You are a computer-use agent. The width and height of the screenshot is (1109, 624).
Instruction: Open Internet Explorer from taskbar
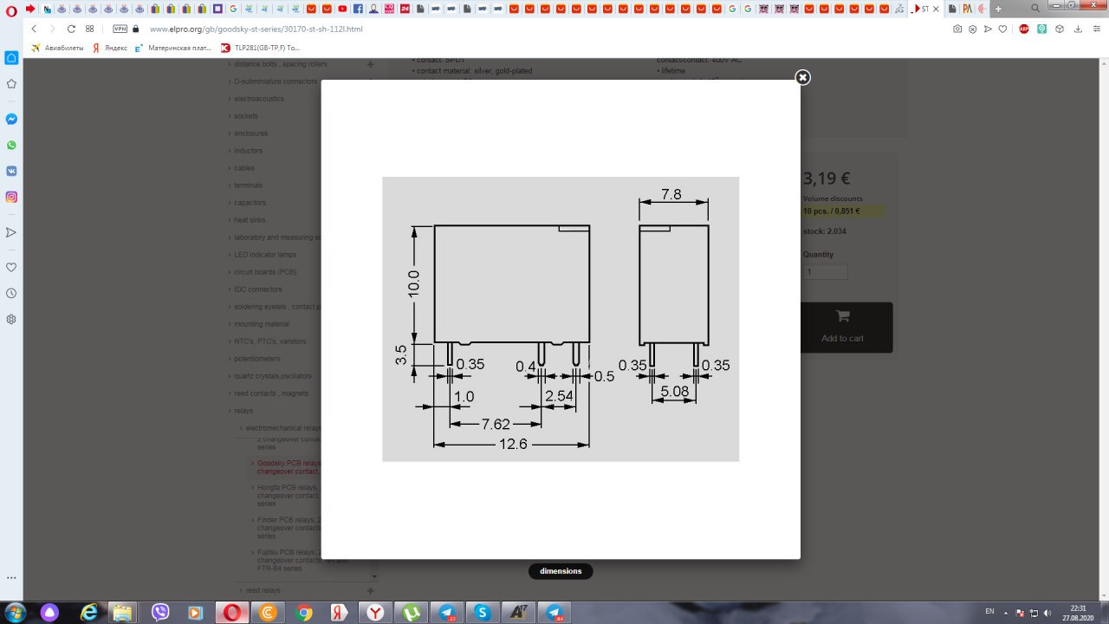88,613
